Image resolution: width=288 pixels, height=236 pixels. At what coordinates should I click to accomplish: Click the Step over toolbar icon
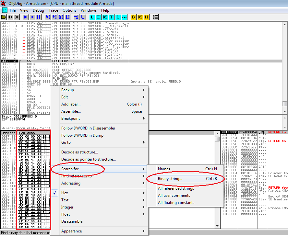coord(54,17)
